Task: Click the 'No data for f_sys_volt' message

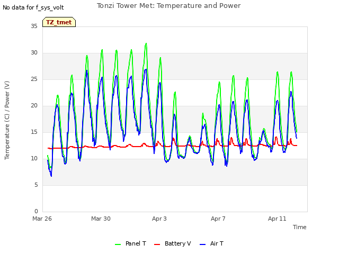Action: 33,7
